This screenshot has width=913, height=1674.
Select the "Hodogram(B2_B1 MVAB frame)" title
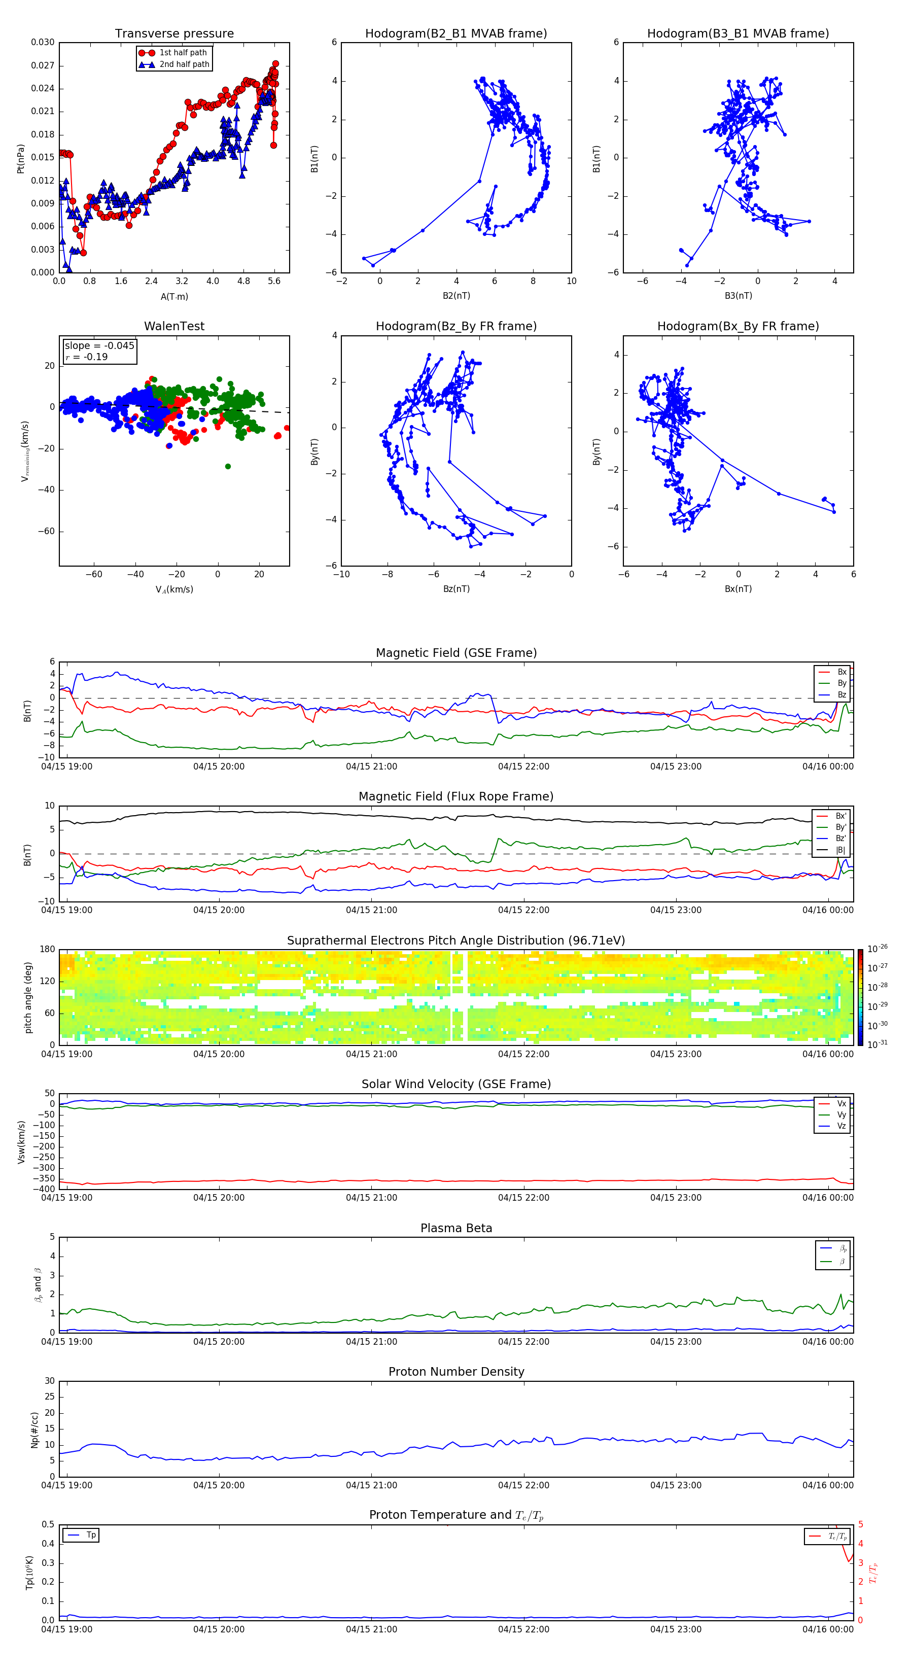[x=456, y=33]
